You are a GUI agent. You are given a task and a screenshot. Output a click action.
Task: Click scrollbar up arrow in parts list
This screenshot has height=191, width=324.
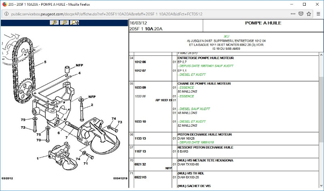pyautogui.click(x=321, y=55)
